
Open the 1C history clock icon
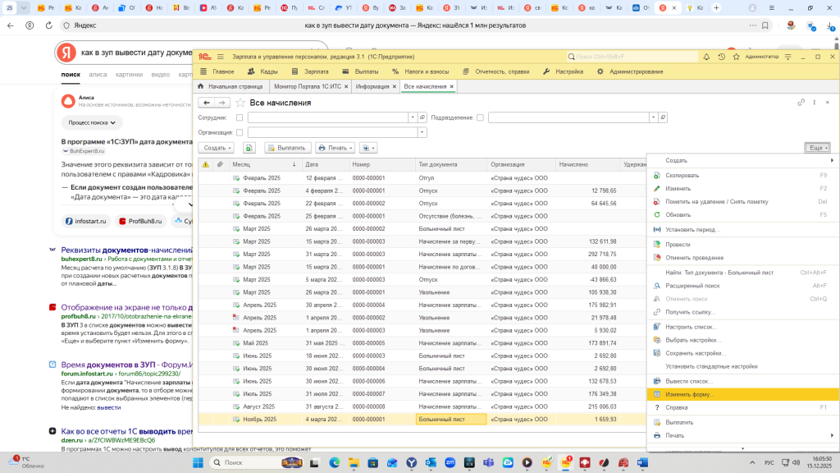coord(721,57)
